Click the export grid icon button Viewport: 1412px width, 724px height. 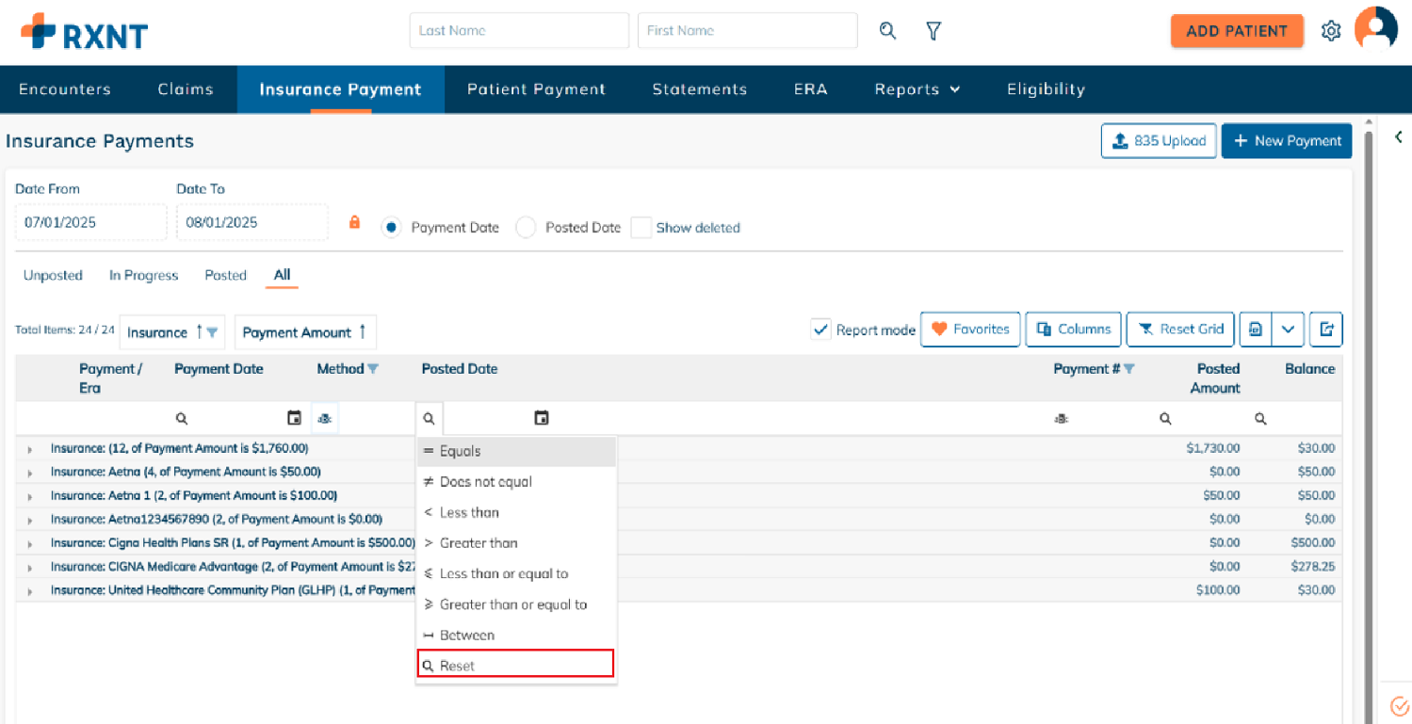(x=1327, y=330)
